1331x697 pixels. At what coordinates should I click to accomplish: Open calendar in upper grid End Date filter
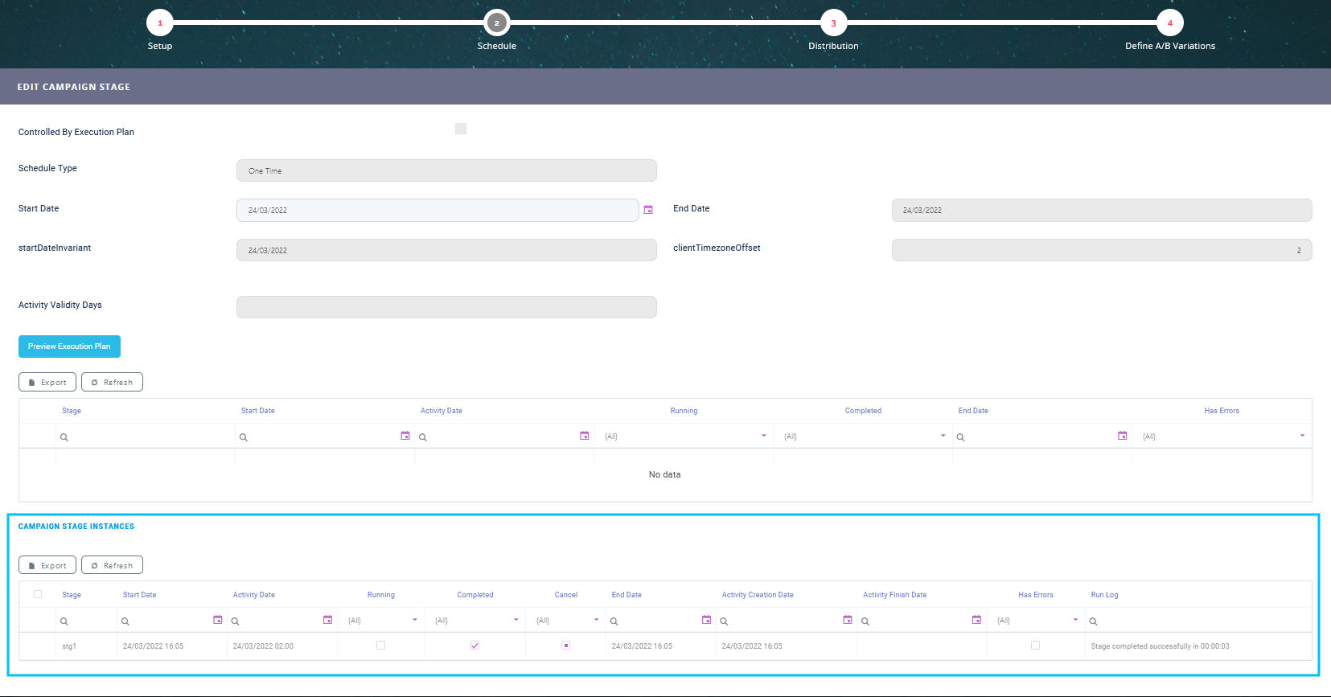tap(1123, 436)
